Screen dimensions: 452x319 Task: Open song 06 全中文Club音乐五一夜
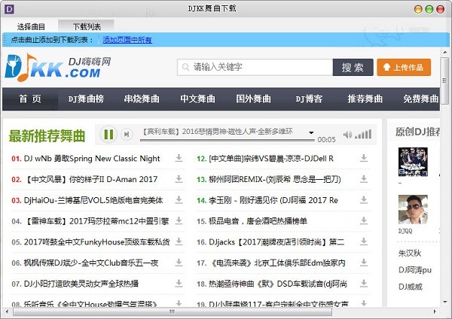pos(91,263)
